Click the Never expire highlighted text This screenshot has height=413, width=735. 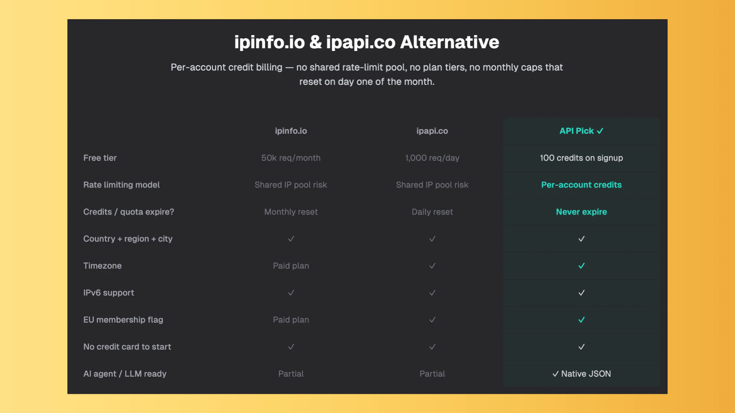pyautogui.click(x=581, y=212)
